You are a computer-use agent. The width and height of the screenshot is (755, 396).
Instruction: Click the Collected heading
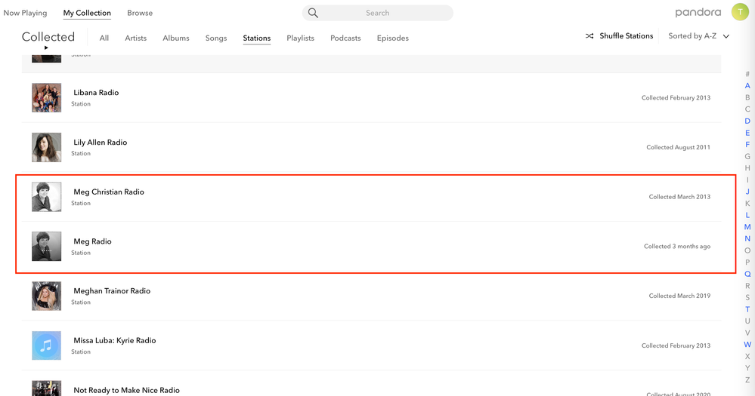pos(48,36)
